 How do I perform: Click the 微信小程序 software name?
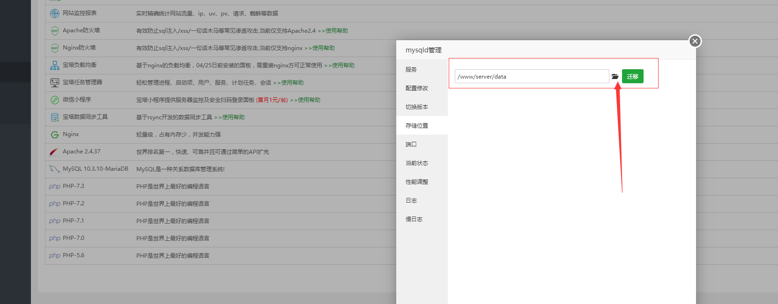click(x=77, y=100)
